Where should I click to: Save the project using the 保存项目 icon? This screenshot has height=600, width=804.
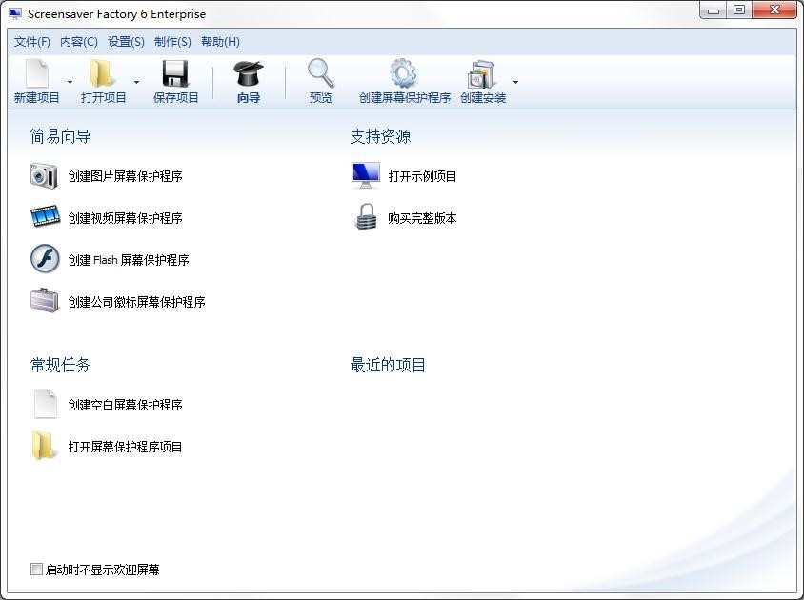174,73
